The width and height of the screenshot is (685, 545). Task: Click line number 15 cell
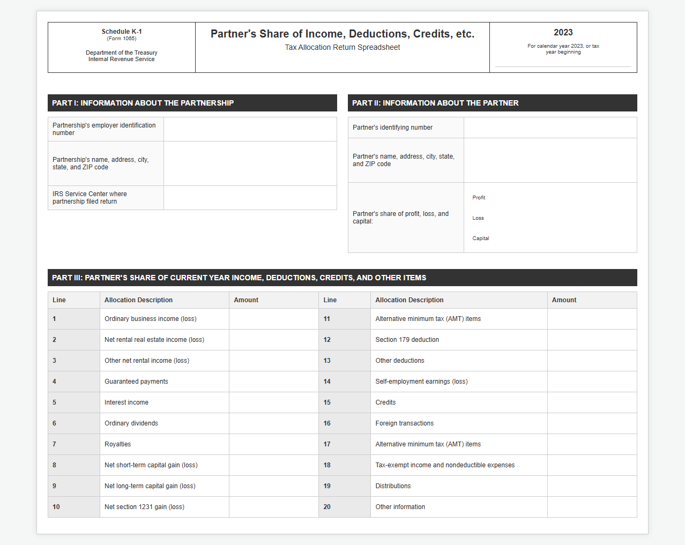click(x=345, y=402)
